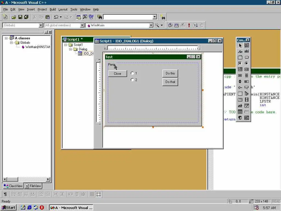Viewport: 281px width, 211px height.
Task: Select radio button 2 in Test dialog
Action: (x=132, y=80)
